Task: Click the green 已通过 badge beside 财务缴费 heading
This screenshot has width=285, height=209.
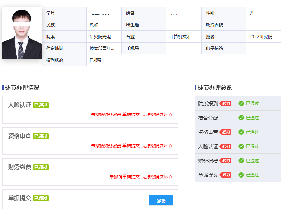Action: pyautogui.click(x=40, y=167)
